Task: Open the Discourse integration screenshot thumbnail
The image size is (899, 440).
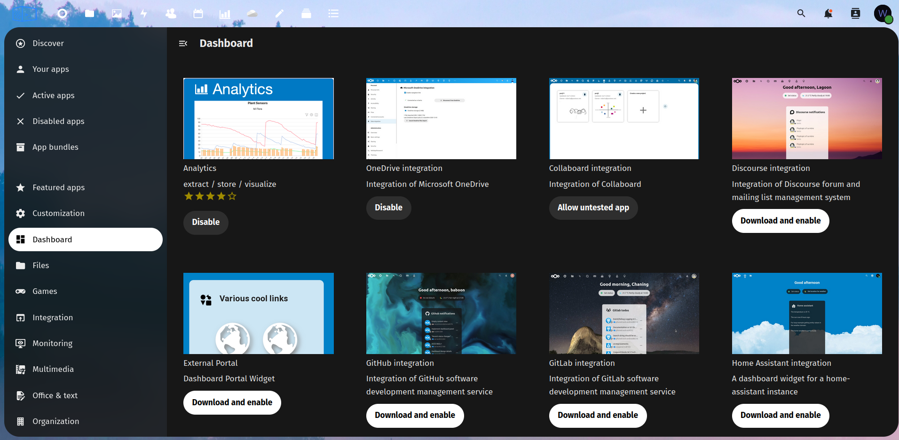Action: [x=807, y=118]
